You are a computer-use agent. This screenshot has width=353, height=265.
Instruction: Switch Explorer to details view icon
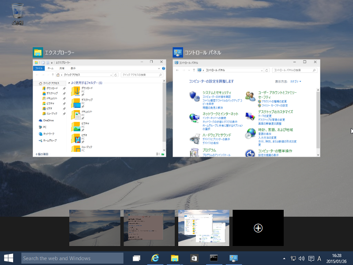pyautogui.click(x=158, y=154)
